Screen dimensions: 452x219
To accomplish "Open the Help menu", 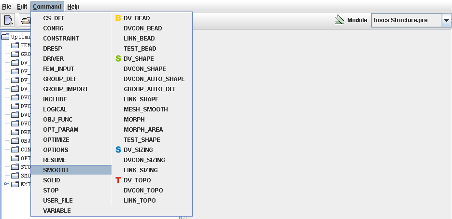I will pyautogui.click(x=73, y=7).
